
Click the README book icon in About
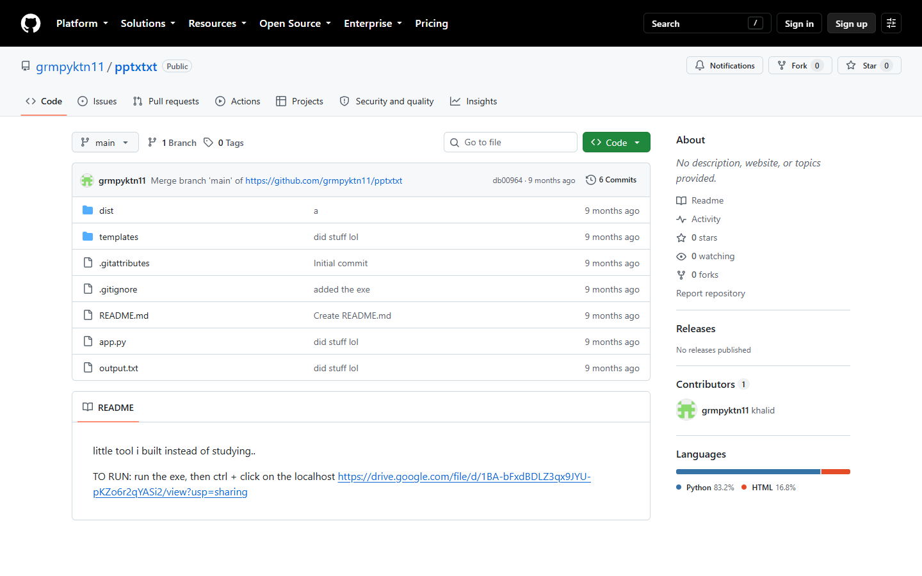point(681,201)
